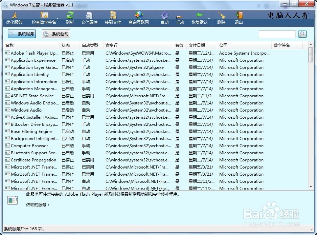Open the 检查数字签名 dropdown arrow
The image size is (317, 235).
click(x=58, y=18)
